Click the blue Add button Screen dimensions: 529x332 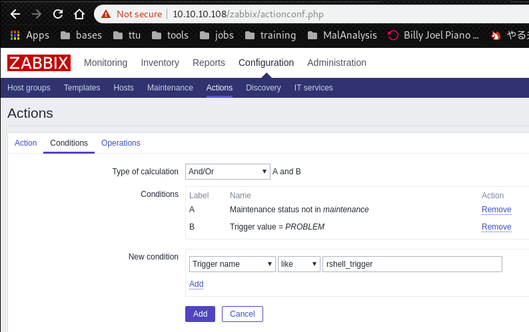click(200, 313)
